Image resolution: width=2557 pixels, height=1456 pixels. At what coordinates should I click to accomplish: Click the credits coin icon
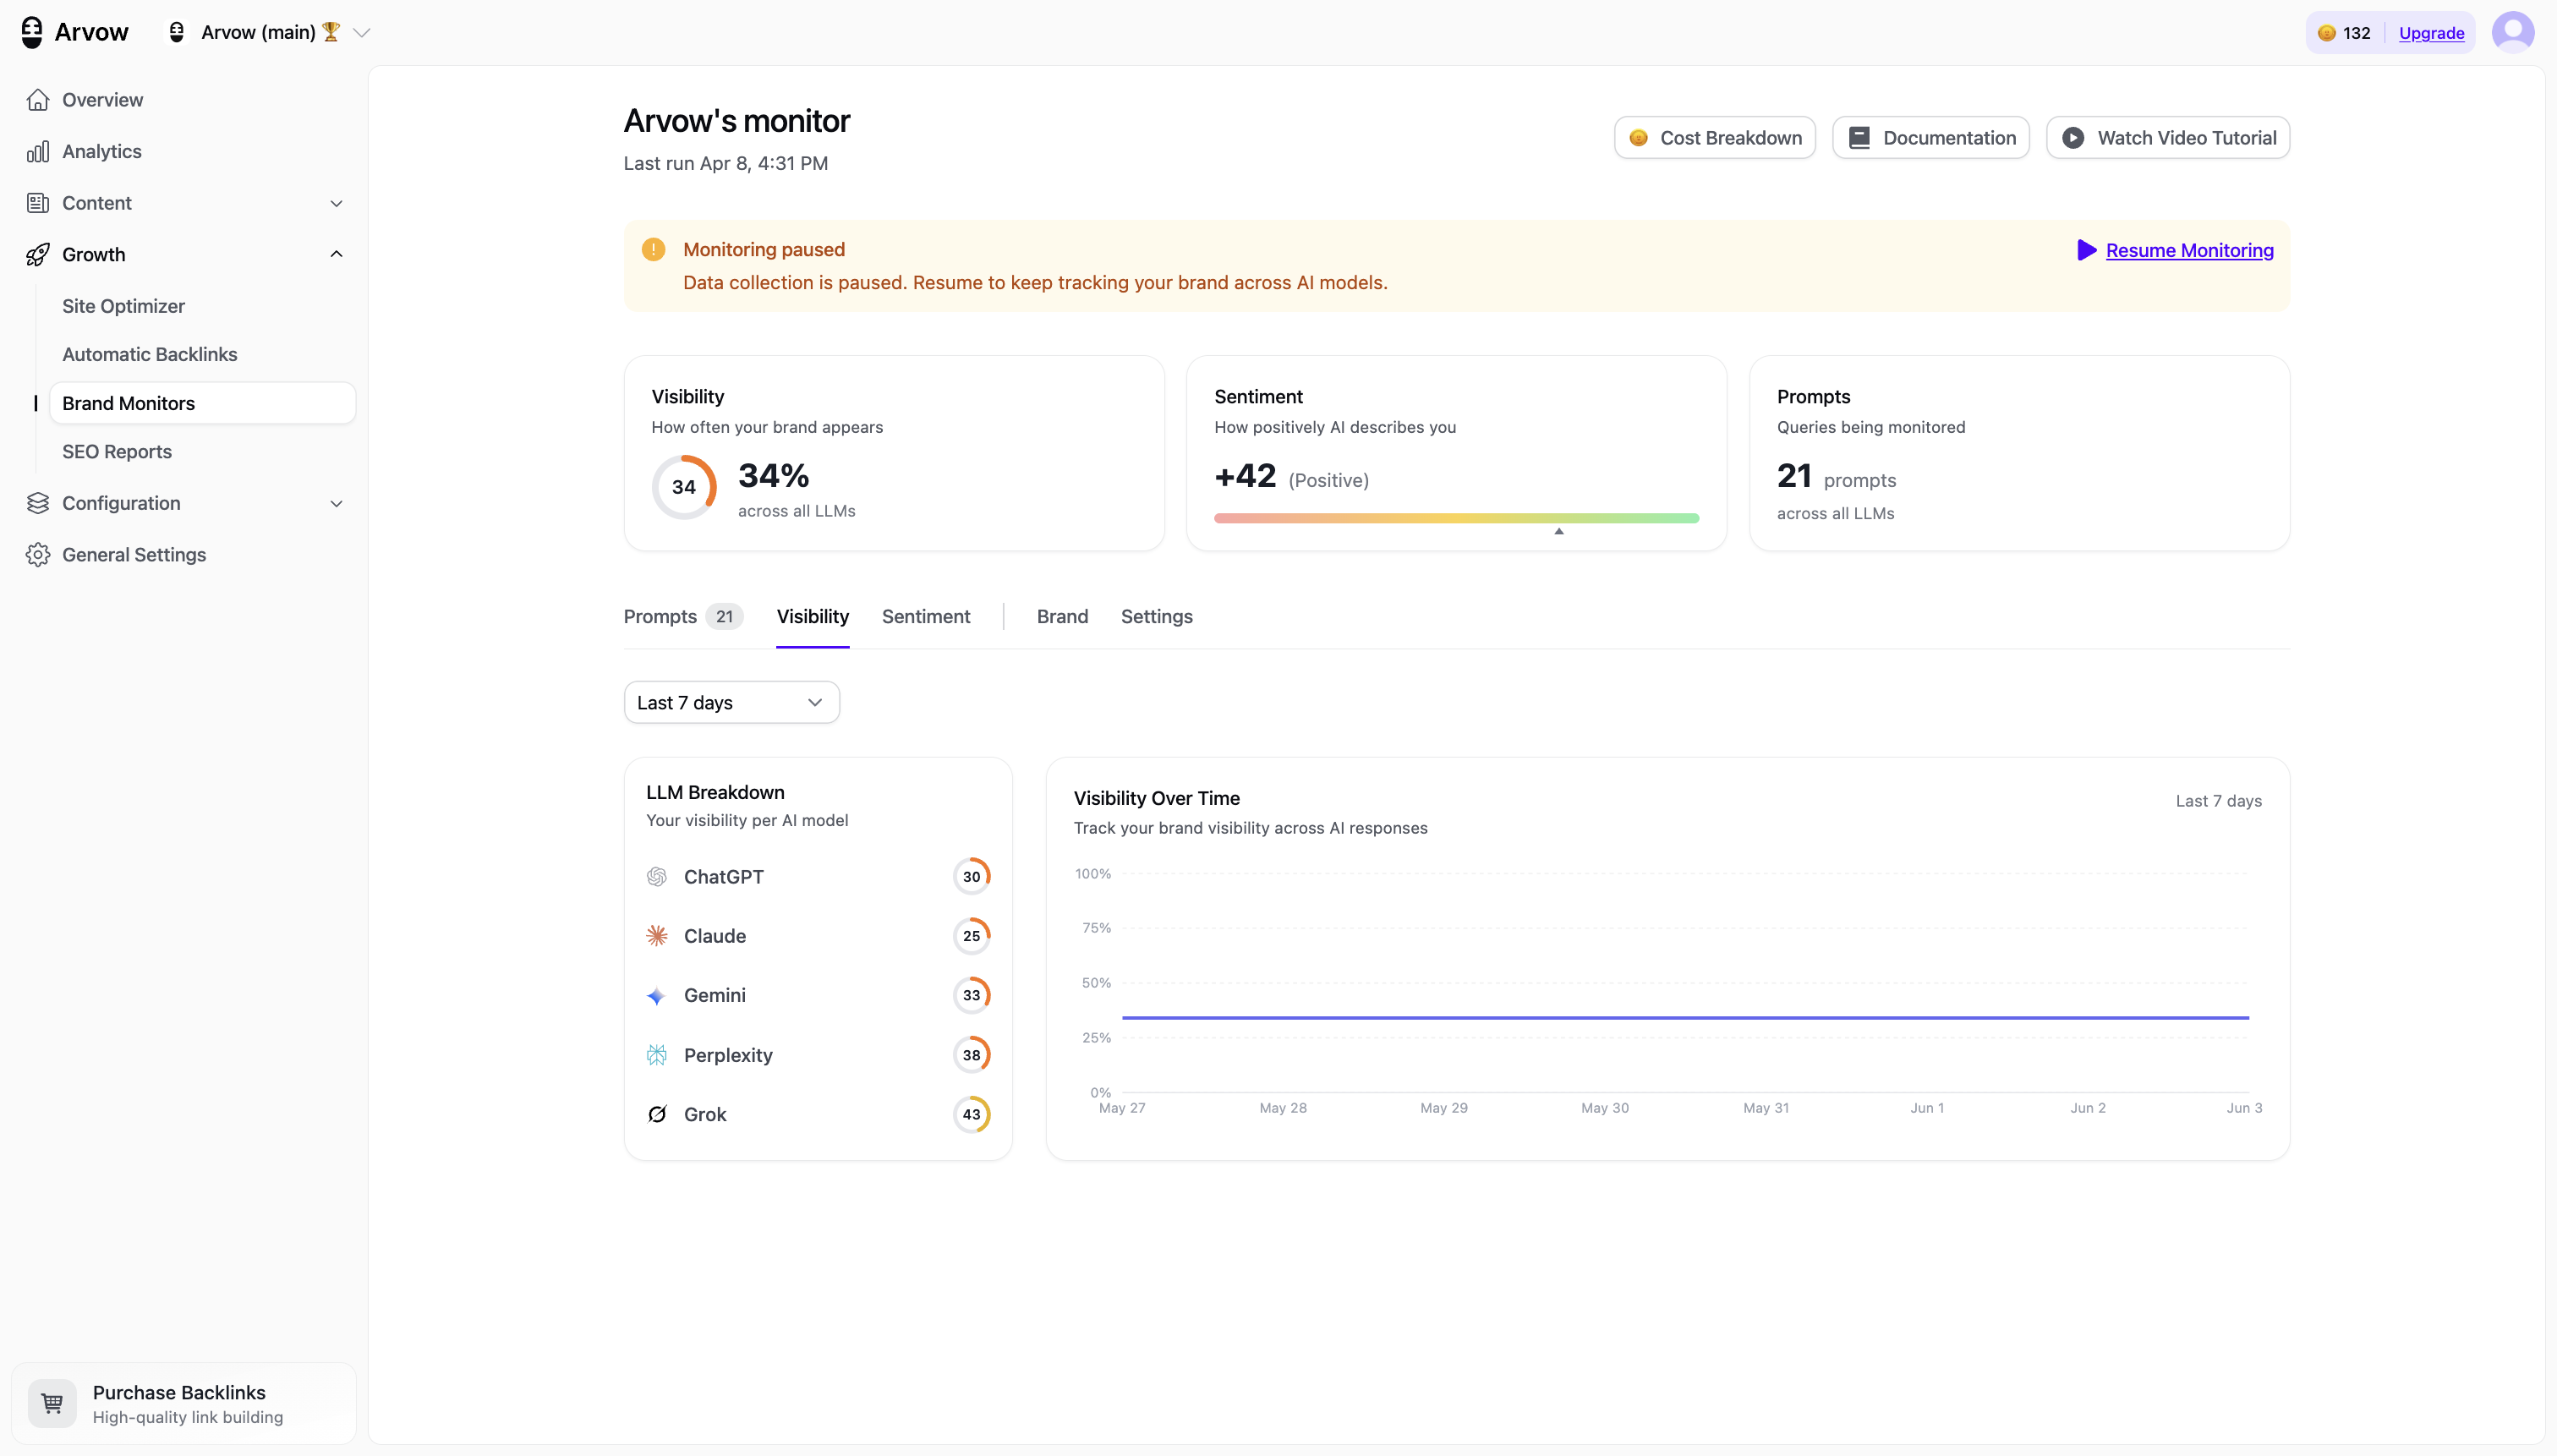(2327, 33)
